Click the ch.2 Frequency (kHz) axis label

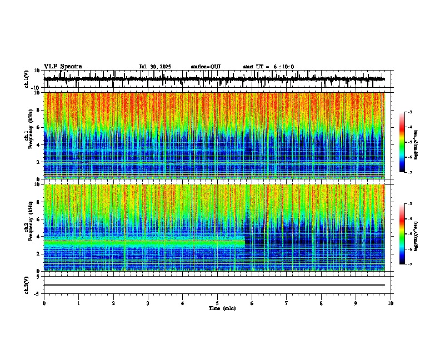pos(30,221)
